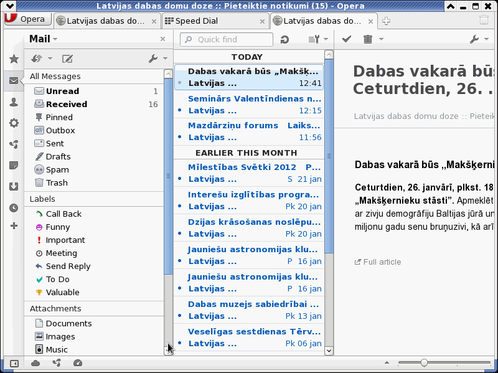
Task: Open Mazdārziņu forums message
Action: [249, 131]
